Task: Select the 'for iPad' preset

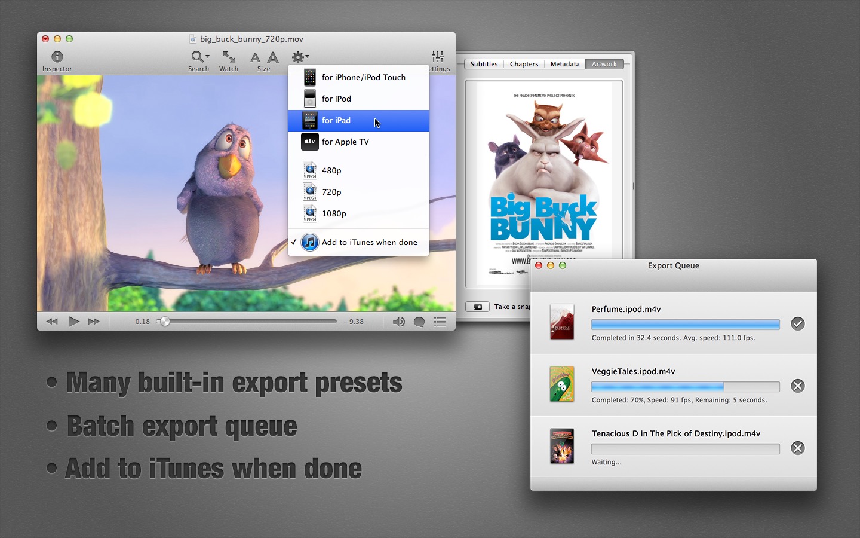Action: [x=358, y=120]
